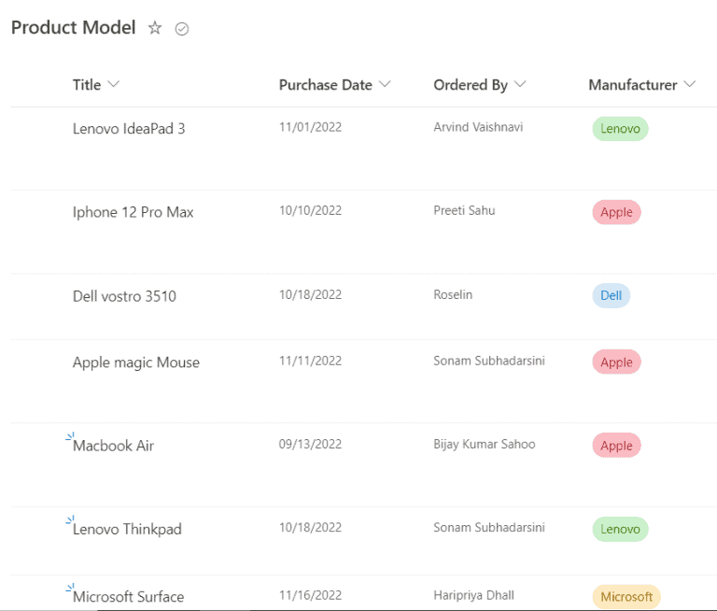The width and height of the screenshot is (717, 611).
Task: Click the name Preeti Sahu
Action: 465,210
